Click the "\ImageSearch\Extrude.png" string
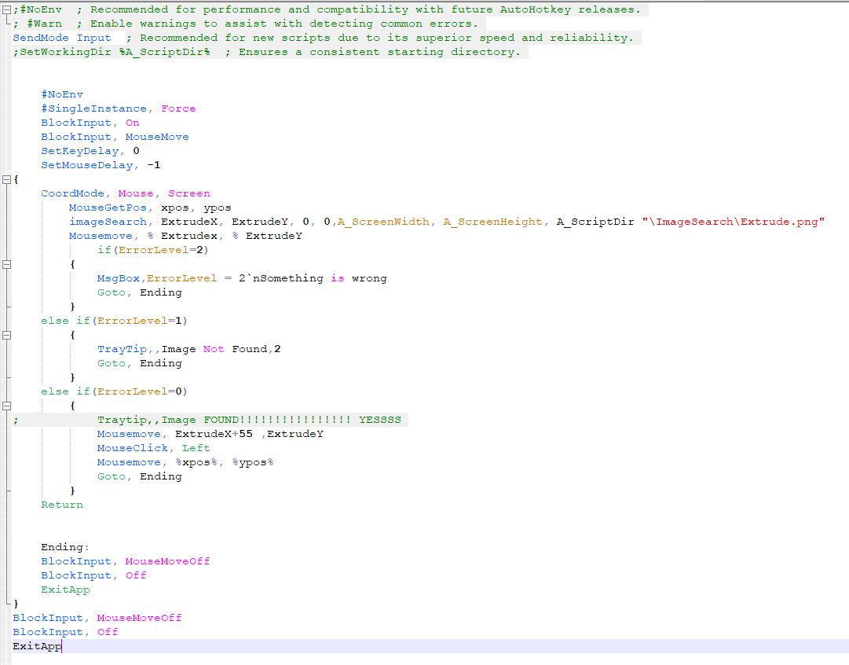Image resolution: width=849 pixels, height=665 pixels. [733, 222]
